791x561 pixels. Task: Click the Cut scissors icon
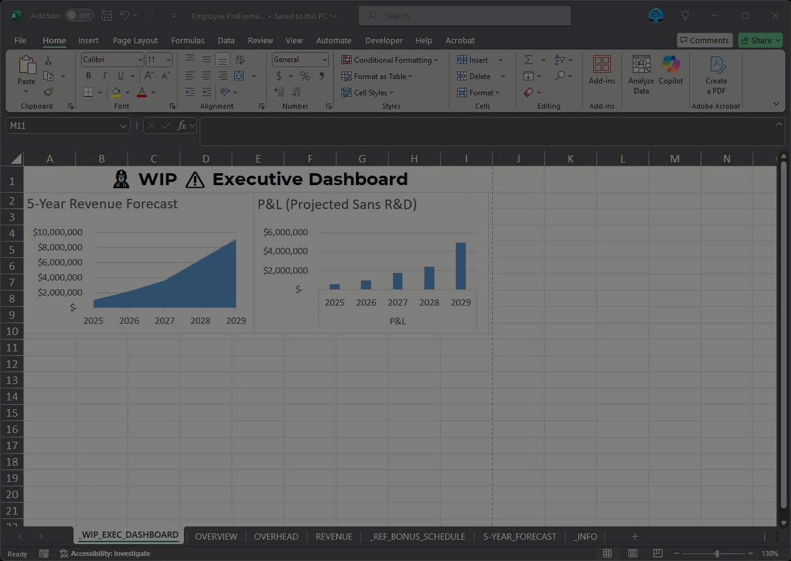coord(48,60)
